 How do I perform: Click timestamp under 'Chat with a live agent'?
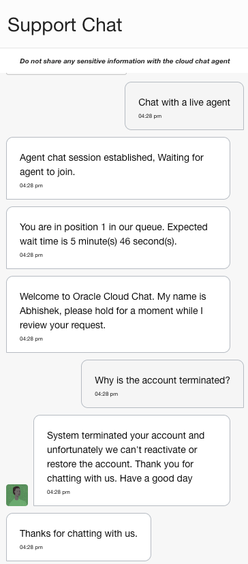(x=150, y=116)
